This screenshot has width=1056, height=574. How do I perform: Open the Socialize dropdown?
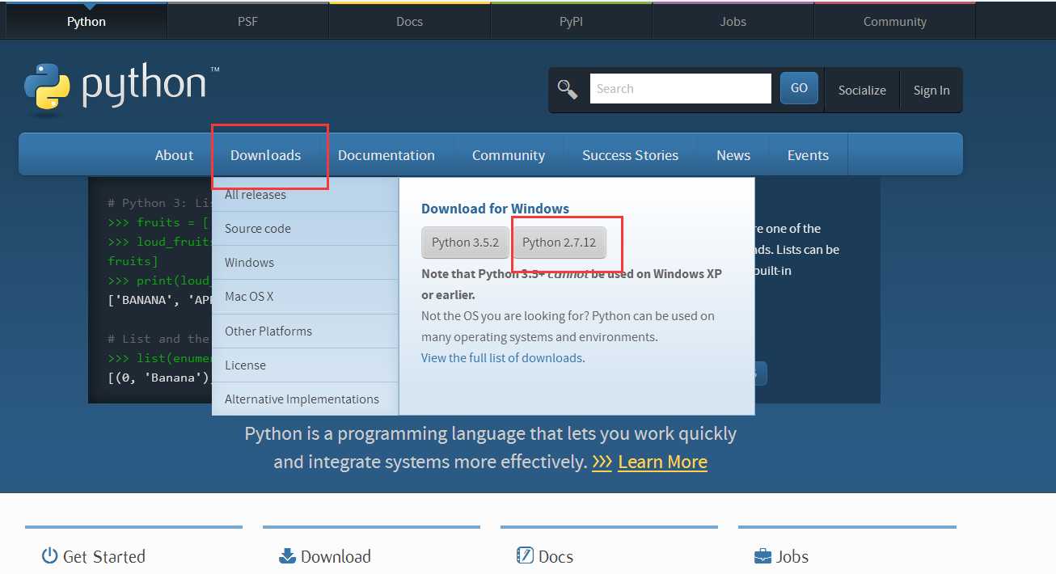(x=862, y=91)
